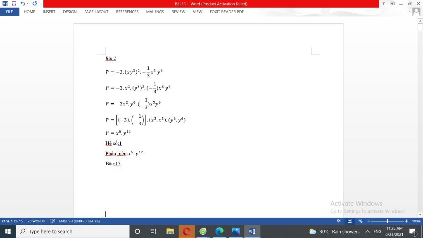
Task: Open the notification center icon
Action: pyautogui.click(x=413, y=231)
